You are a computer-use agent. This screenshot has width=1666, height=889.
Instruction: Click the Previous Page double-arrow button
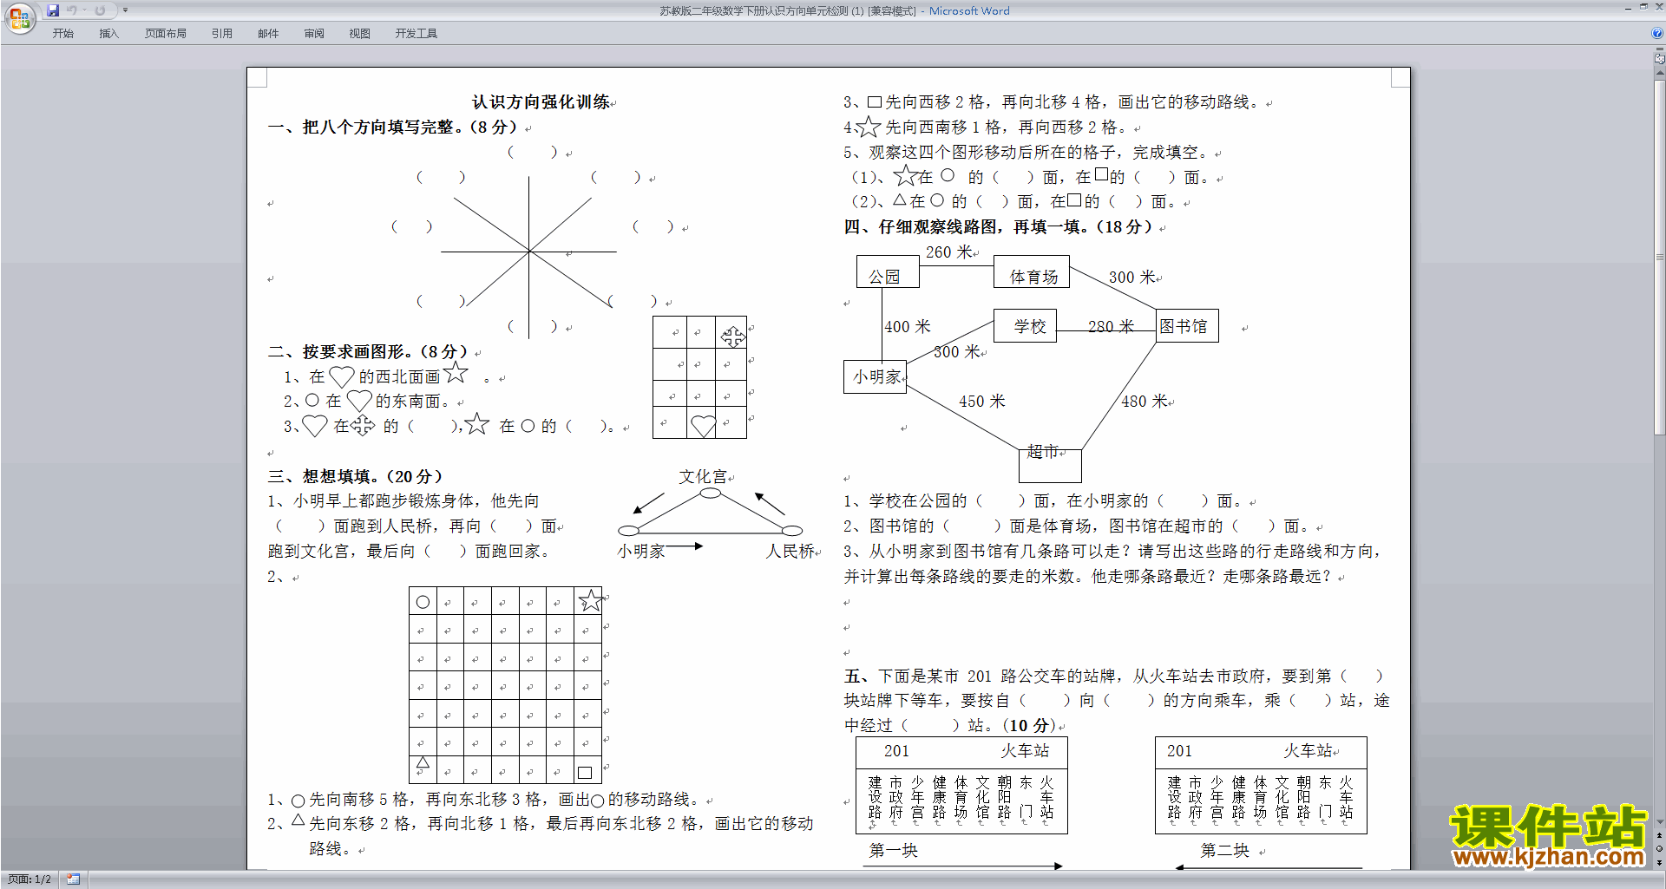(1659, 835)
